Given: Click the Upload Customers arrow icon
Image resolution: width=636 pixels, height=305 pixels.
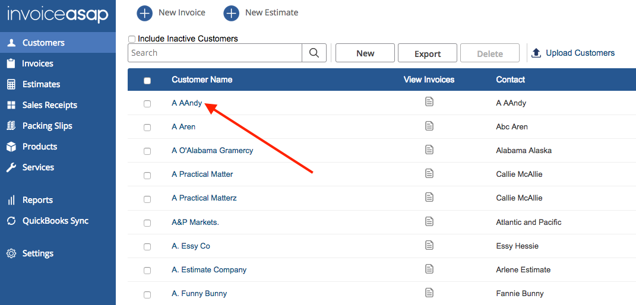Looking at the screenshot, I should click(536, 53).
